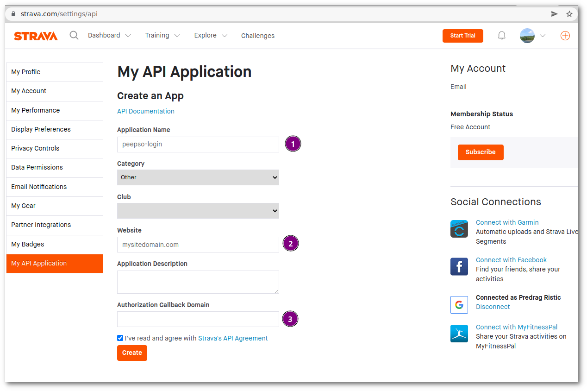Expand the Training menu
587x391 pixels.
coord(162,36)
